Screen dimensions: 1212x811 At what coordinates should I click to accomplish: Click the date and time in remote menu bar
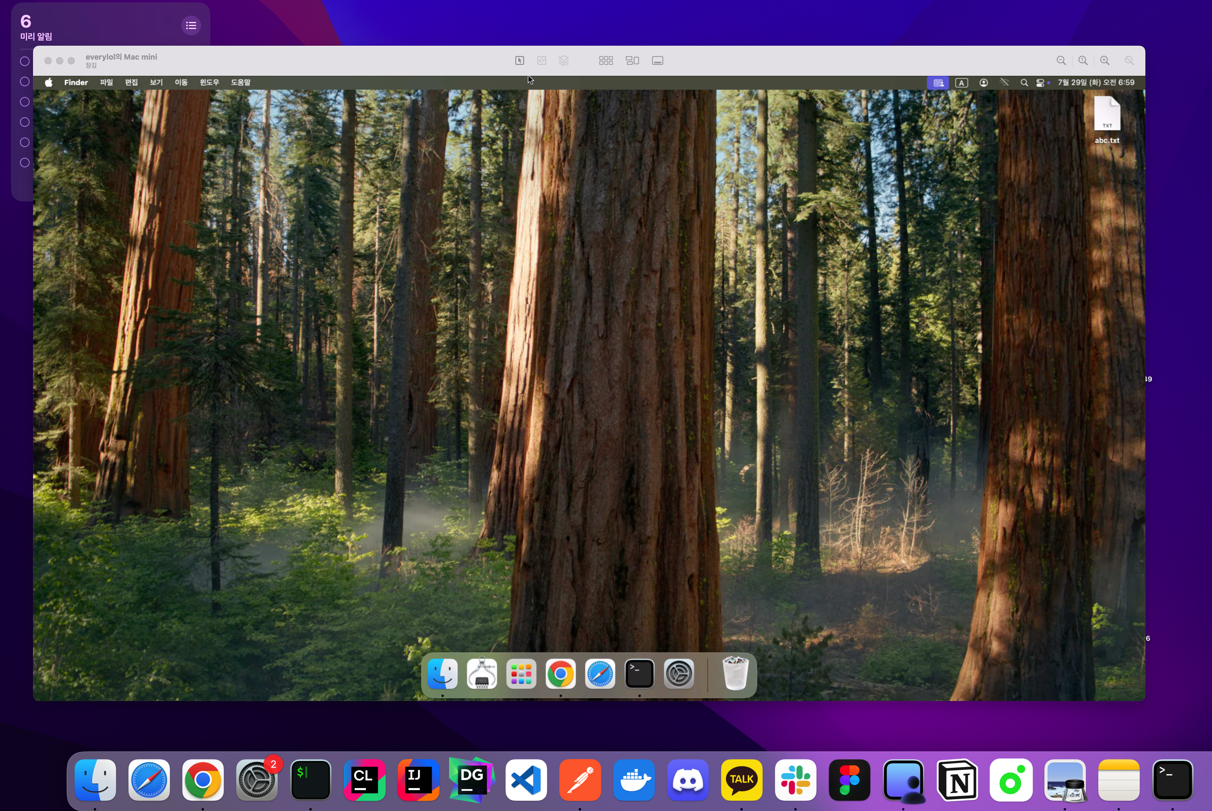point(1096,83)
